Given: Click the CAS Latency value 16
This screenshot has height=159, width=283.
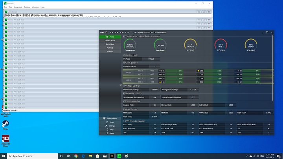Looking at the screenshot, I should [x=155, y=124].
